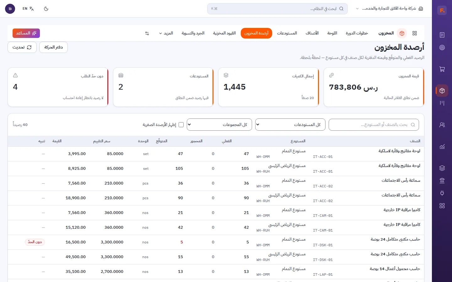
Task: Toggle dark mode moon icon
Action: click(x=46, y=9)
